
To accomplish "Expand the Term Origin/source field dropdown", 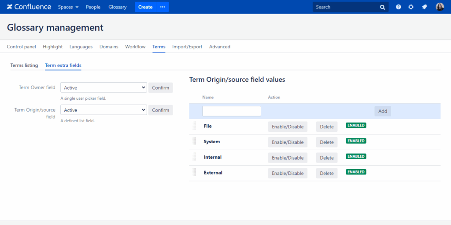I will pos(104,110).
